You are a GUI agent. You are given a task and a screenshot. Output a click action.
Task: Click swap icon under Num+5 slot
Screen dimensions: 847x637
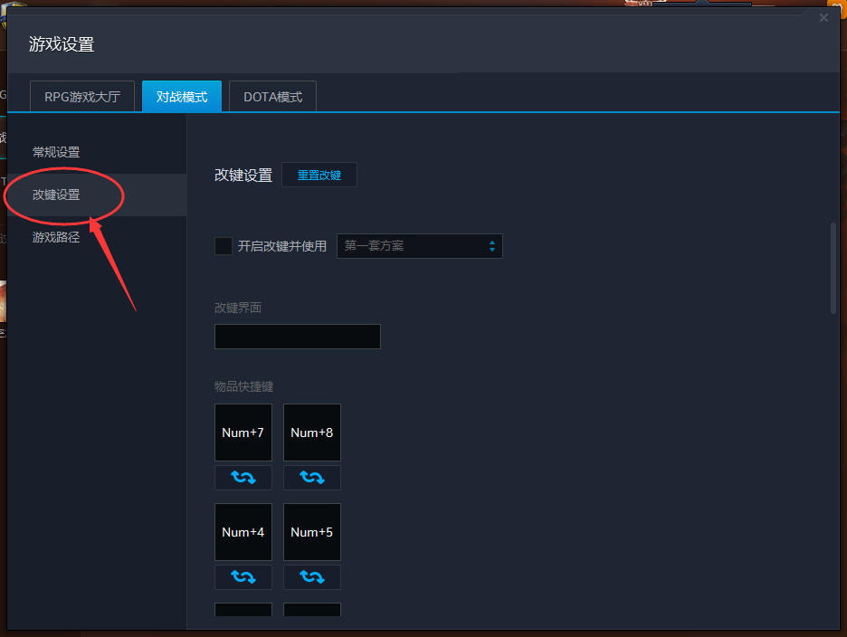point(311,577)
